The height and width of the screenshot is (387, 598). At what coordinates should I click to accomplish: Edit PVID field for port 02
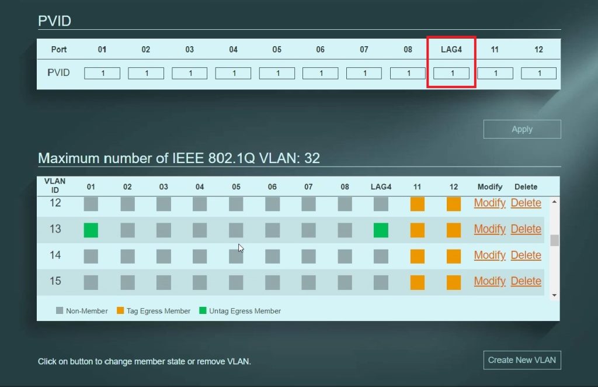tap(145, 73)
